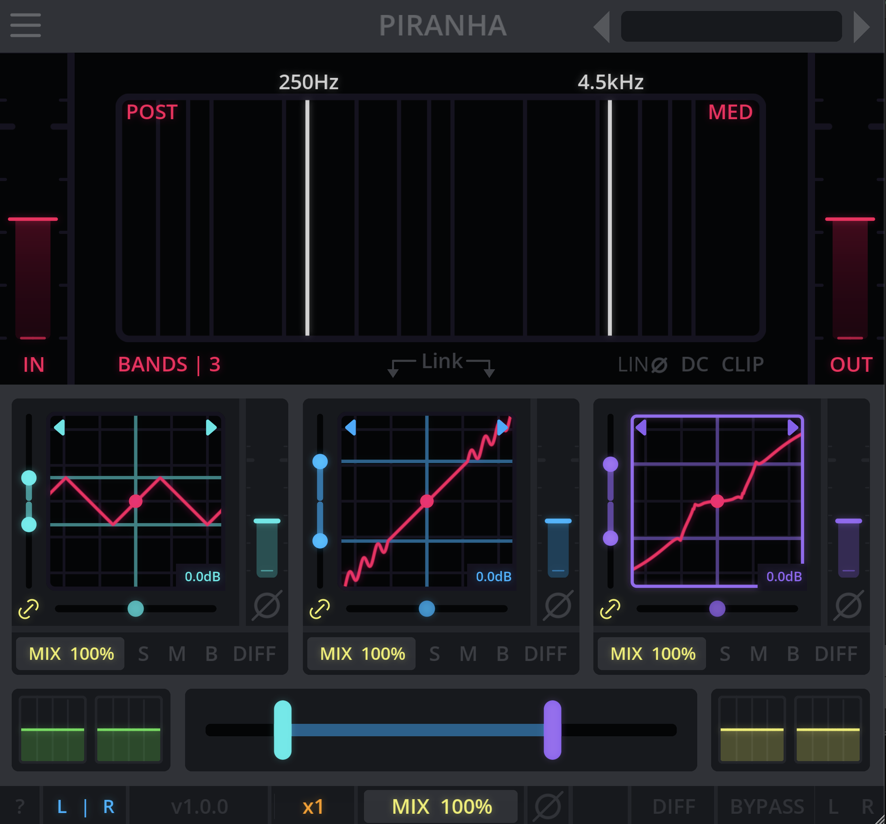Enable DIFF on the blue band
Viewport: 886px width, 824px height.
pyautogui.click(x=545, y=654)
